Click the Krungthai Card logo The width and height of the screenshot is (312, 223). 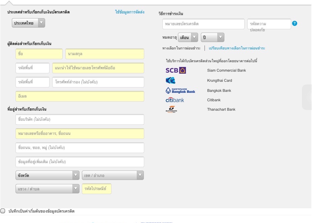(x=170, y=80)
